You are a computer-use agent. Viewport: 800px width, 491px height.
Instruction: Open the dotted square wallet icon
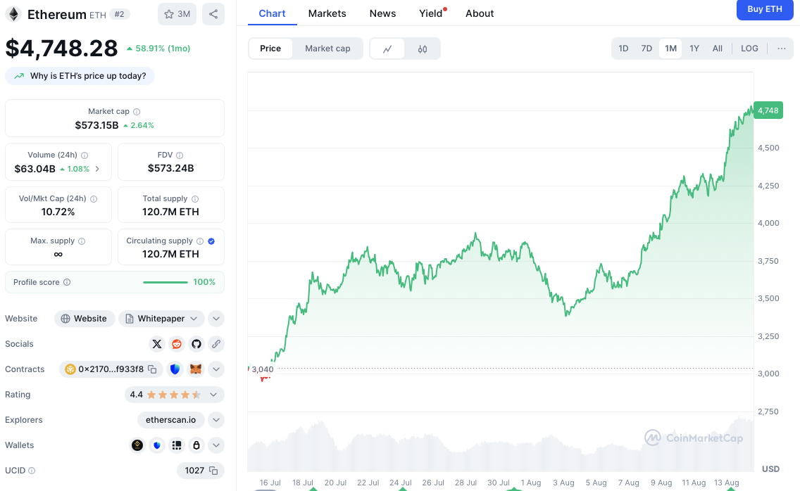[177, 445]
